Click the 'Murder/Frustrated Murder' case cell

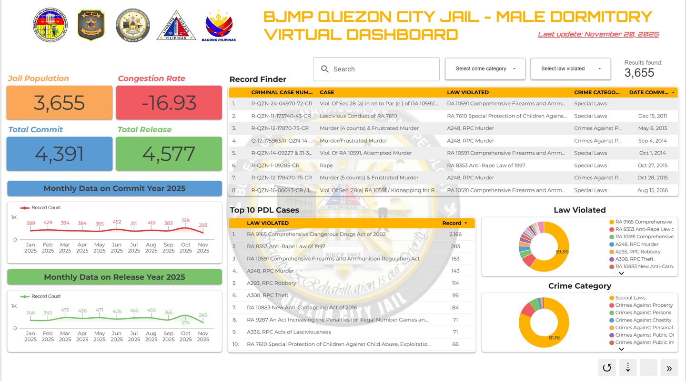pyautogui.click(x=353, y=141)
